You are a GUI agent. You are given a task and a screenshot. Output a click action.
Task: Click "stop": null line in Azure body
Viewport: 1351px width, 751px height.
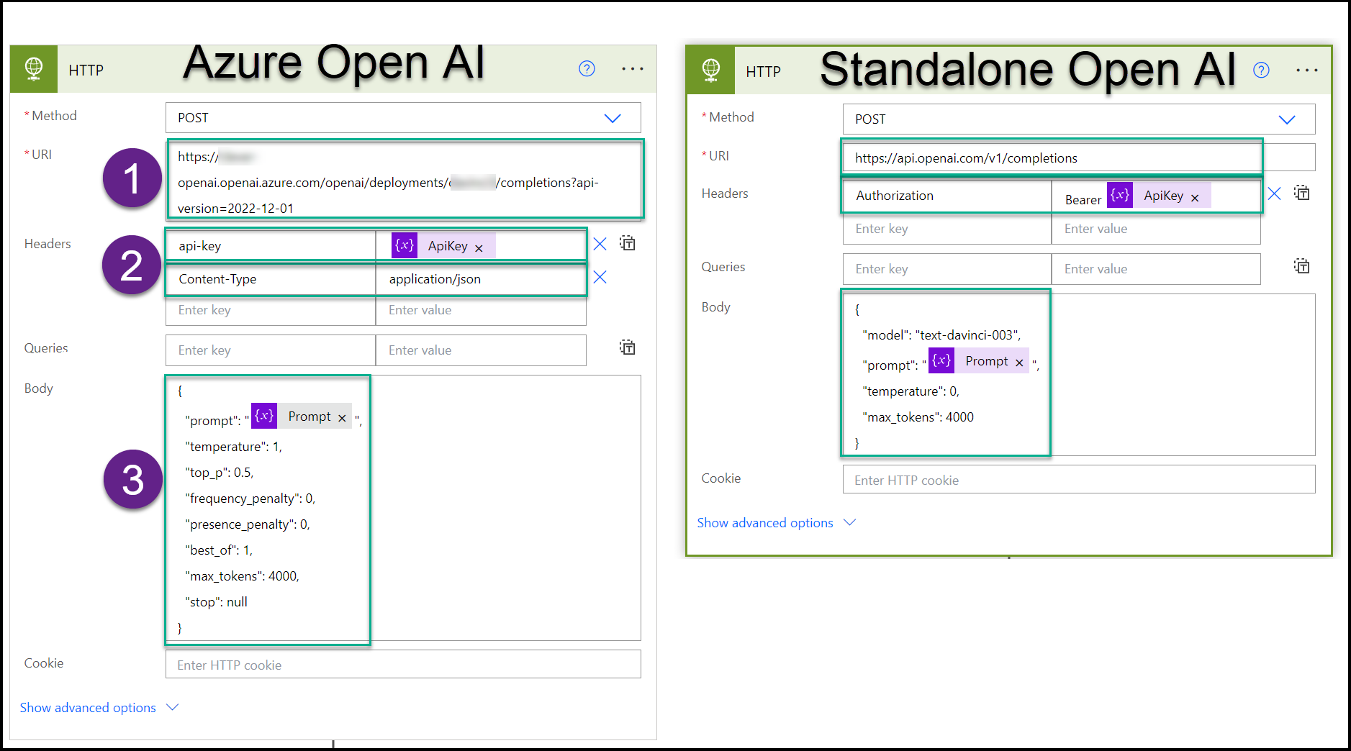pyautogui.click(x=217, y=602)
